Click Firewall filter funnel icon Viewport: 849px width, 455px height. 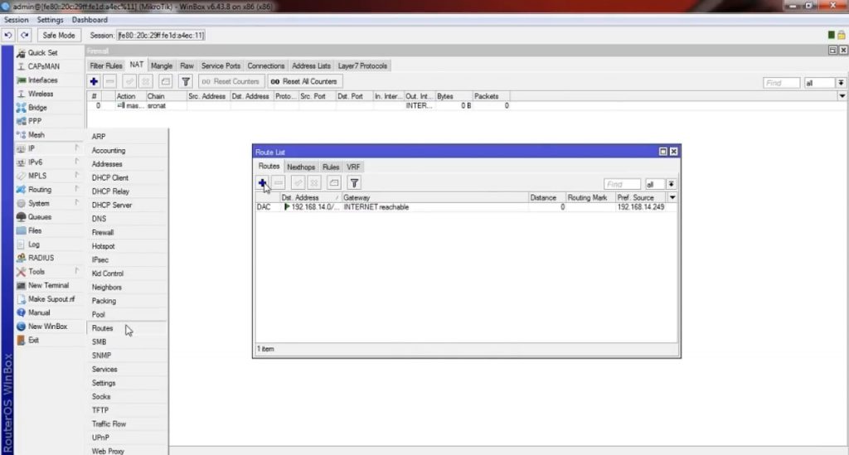186,82
